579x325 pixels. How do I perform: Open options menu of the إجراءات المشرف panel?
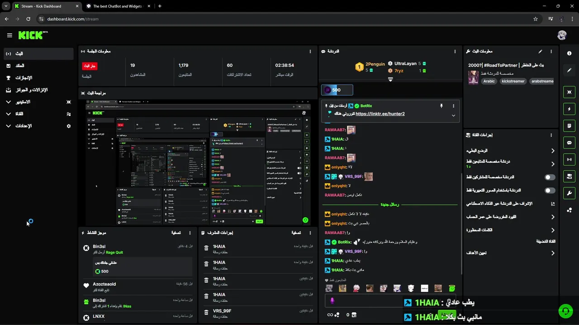pos(310,233)
